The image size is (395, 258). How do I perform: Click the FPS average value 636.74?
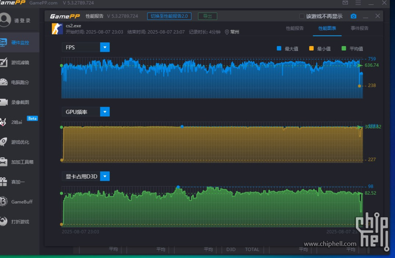372,65
